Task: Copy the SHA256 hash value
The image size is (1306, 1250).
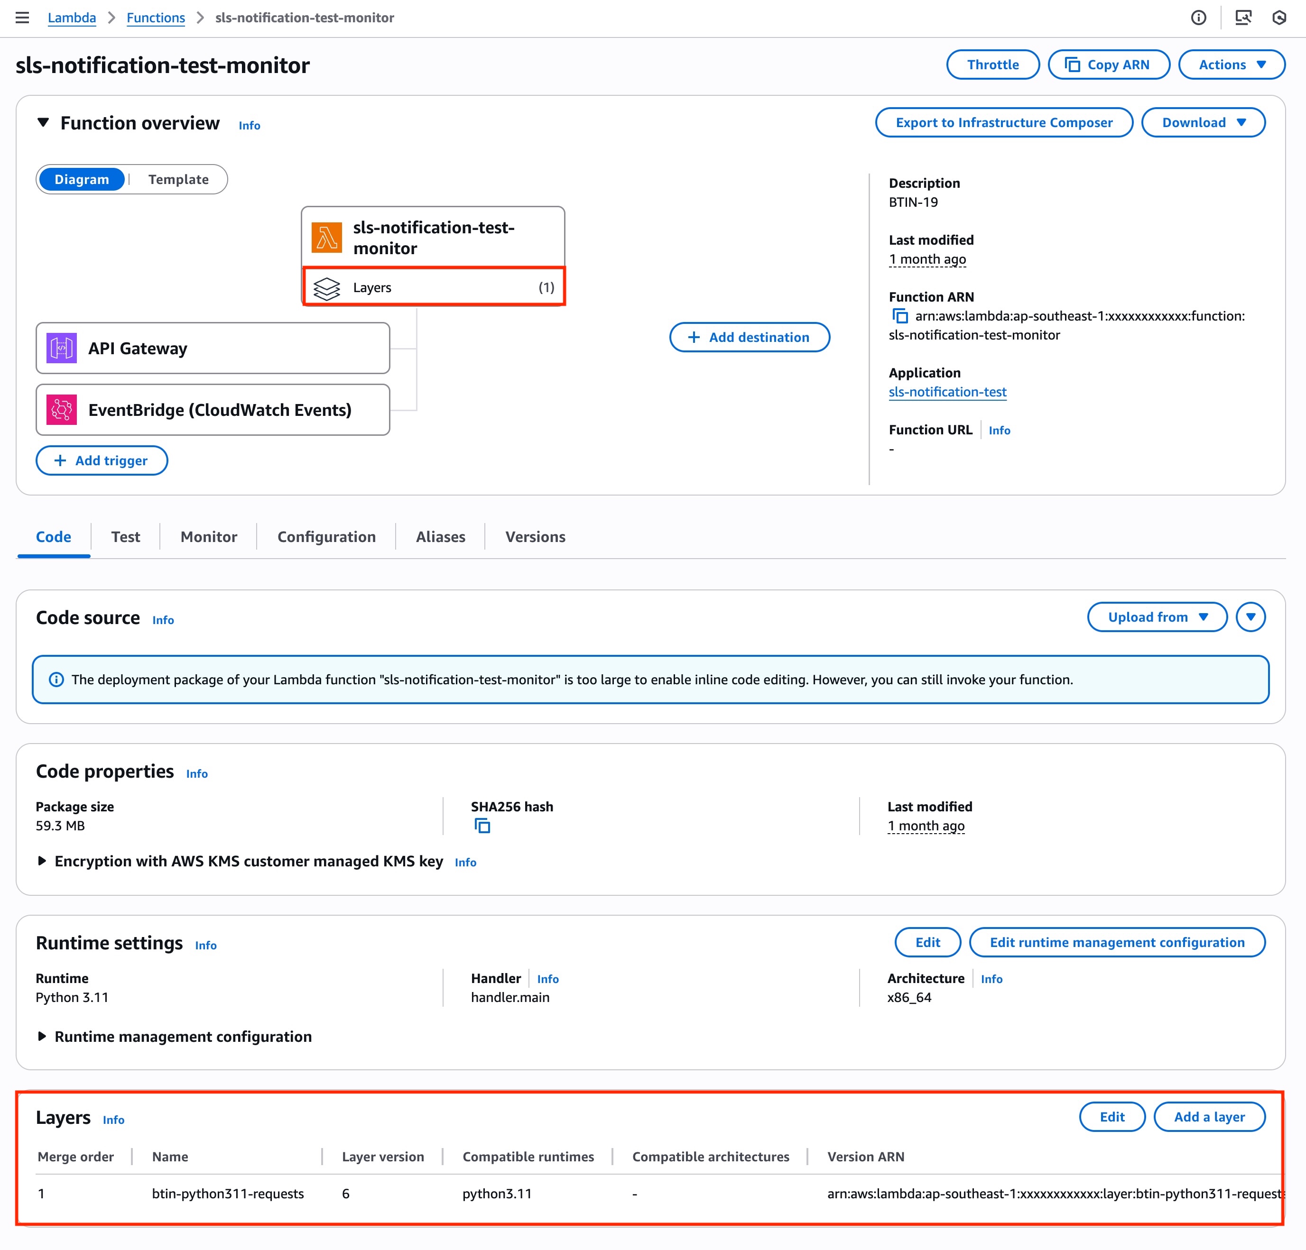Action: point(482,826)
